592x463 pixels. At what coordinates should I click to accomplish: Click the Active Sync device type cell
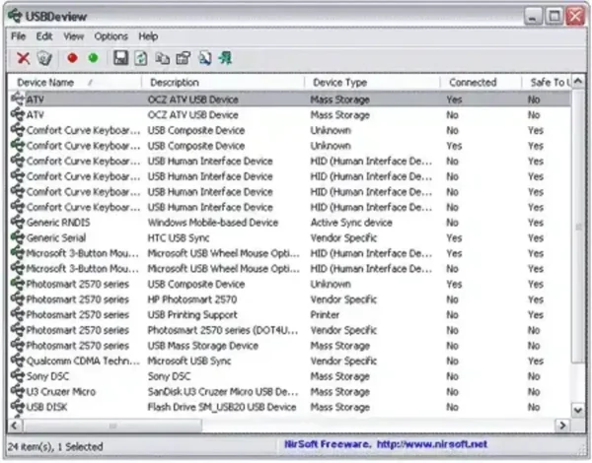[351, 223]
